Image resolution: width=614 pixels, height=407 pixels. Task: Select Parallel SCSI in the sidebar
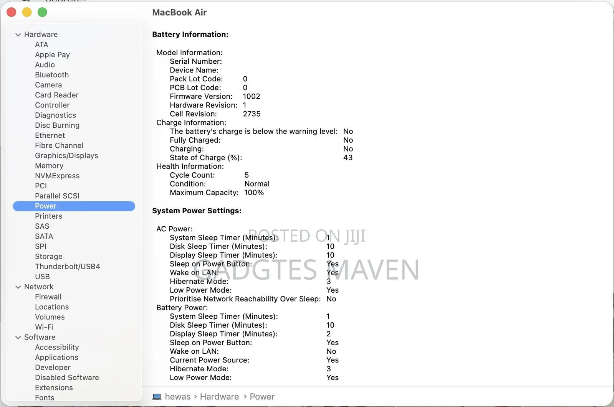[x=57, y=196]
